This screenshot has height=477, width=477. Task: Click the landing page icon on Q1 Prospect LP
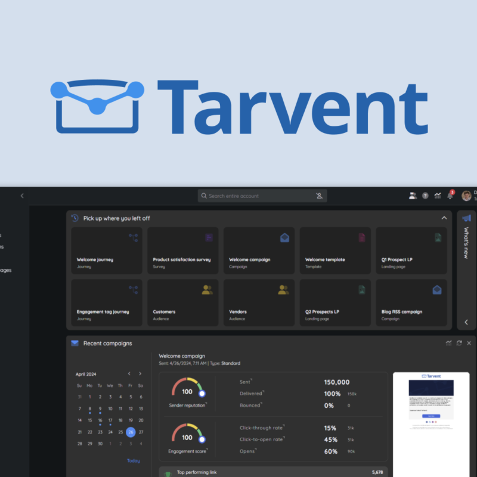coord(438,237)
